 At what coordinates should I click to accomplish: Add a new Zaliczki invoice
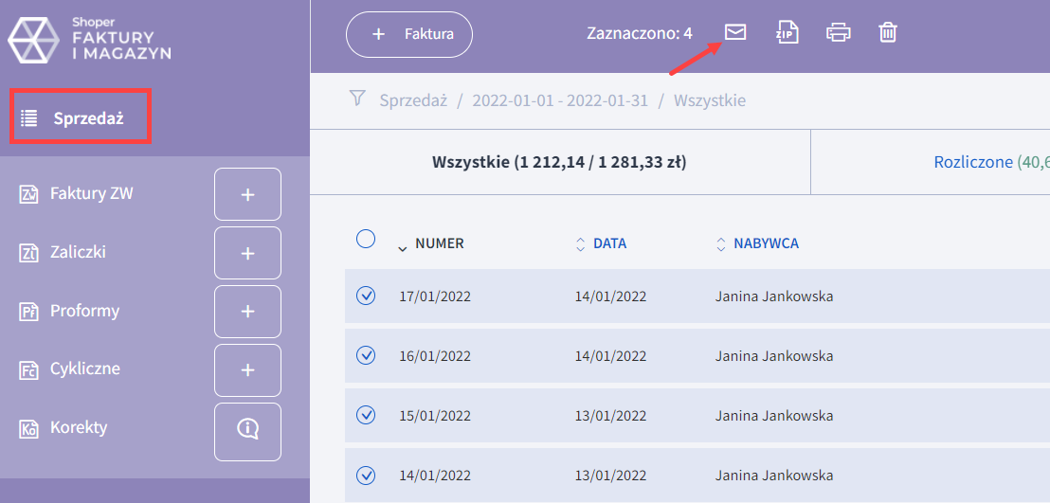(x=247, y=253)
